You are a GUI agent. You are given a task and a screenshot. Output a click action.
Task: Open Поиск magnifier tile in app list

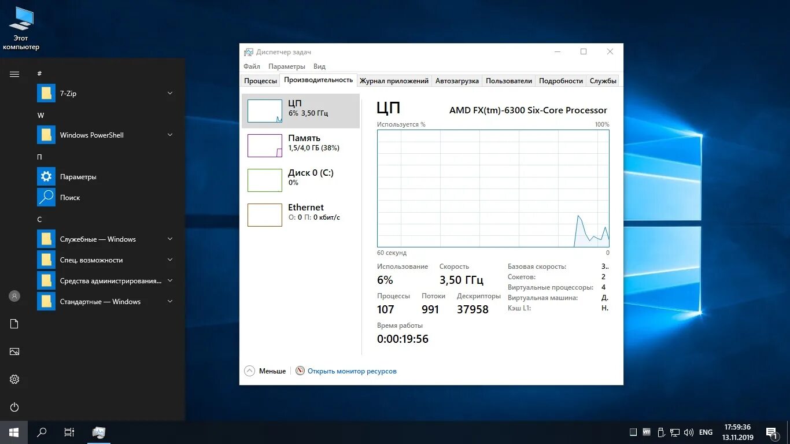(x=46, y=197)
